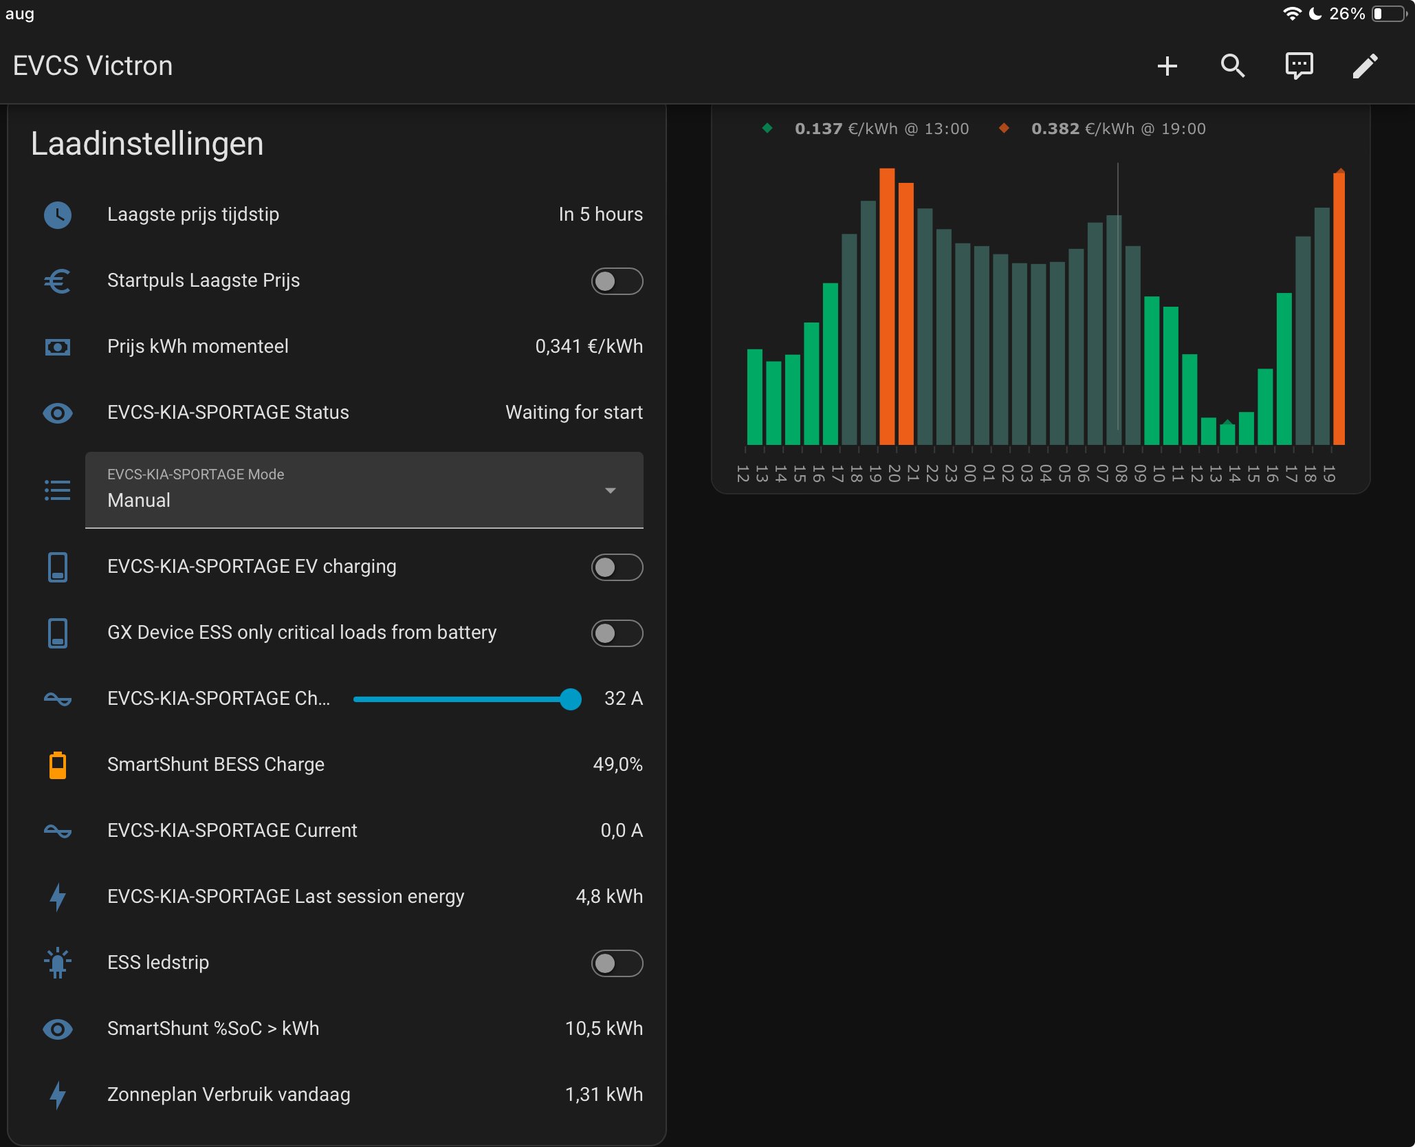The image size is (1415, 1147).
Task: Toggle GX Device ESS critical loads switch
Action: pos(617,633)
